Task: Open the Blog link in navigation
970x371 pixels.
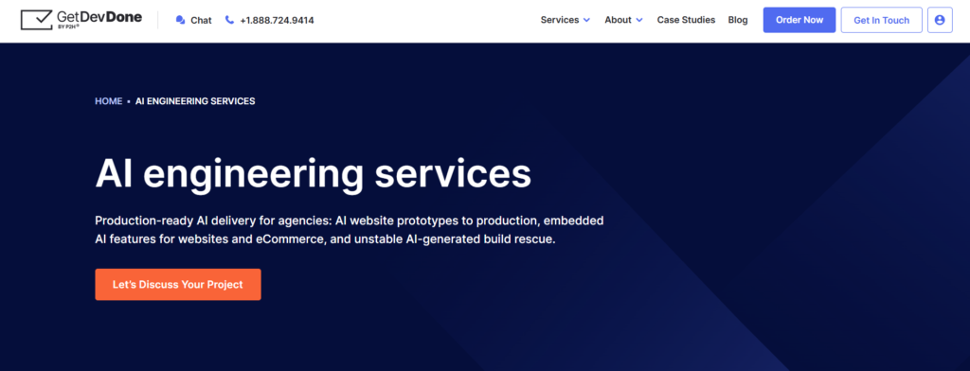Action: coord(738,20)
